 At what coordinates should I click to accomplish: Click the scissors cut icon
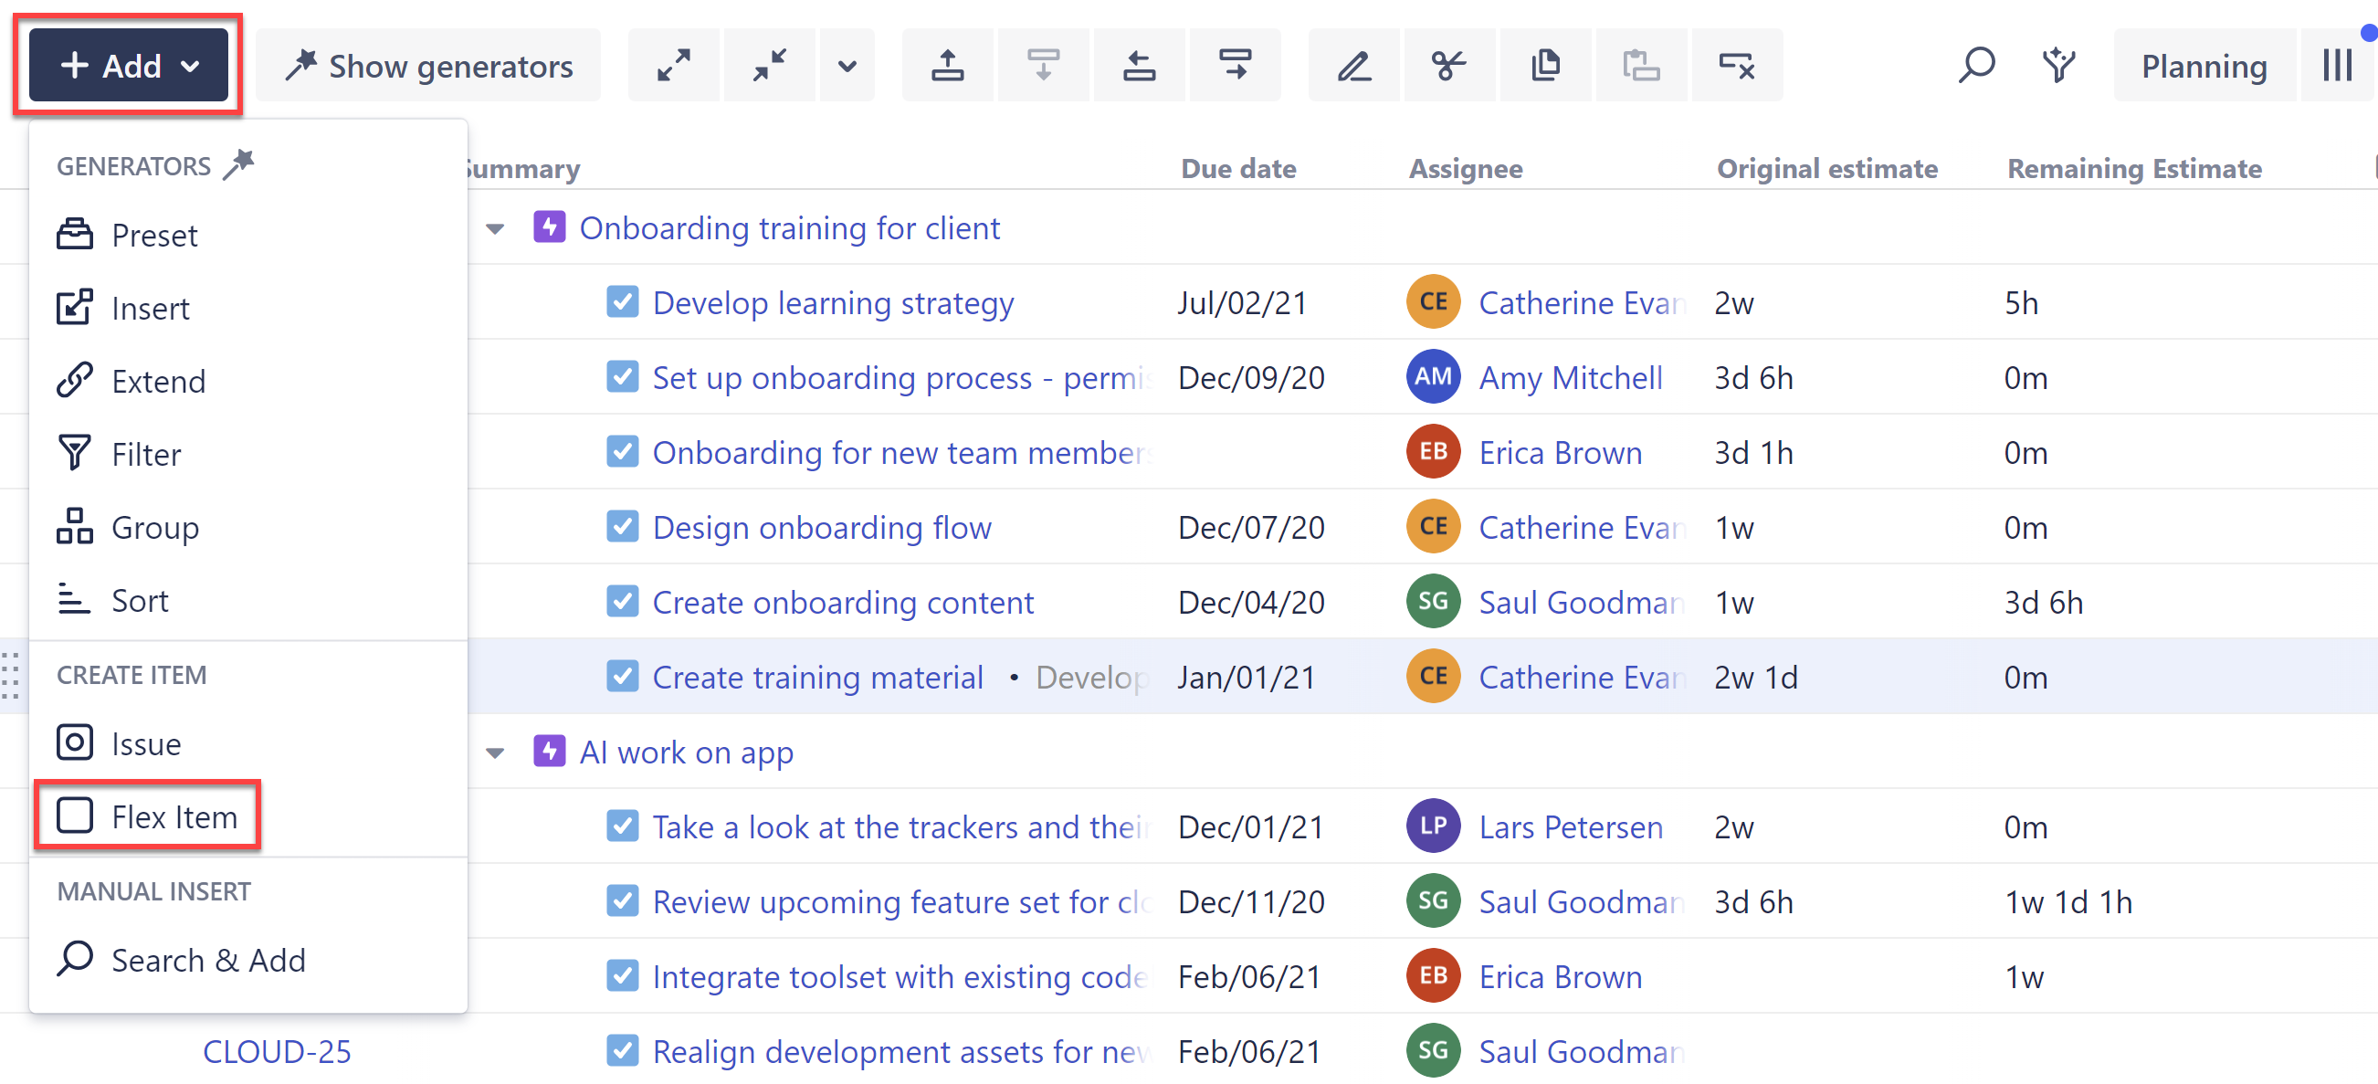pos(1448,66)
